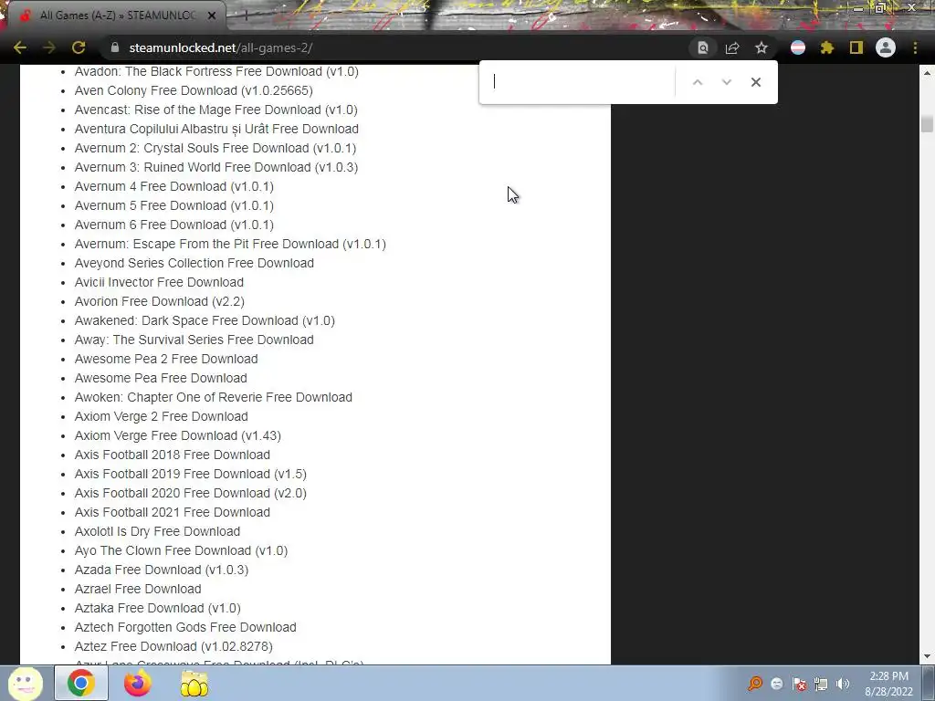The height and width of the screenshot is (701, 935).
Task: Open Ayo The Clown Free Download link
Action: click(182, 550)
